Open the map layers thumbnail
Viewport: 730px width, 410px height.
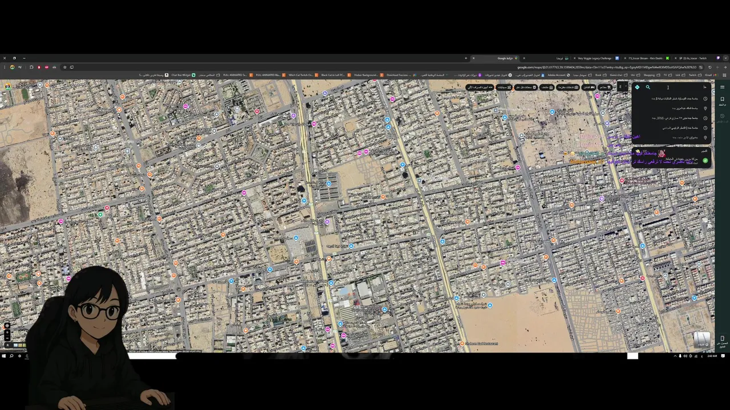pyautogui.click(x=702, y=340)
